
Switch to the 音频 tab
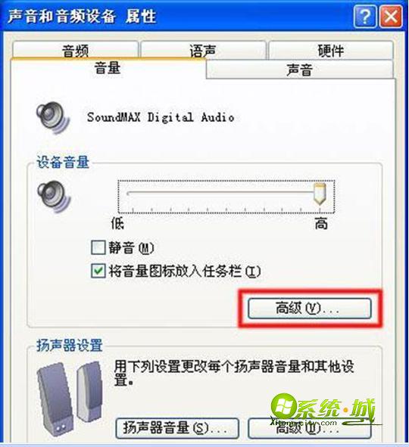point(75,50)
